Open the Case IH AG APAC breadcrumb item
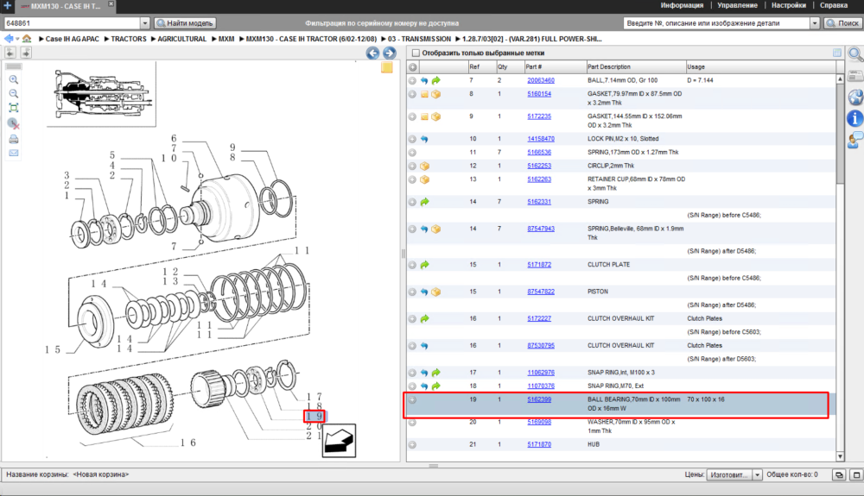Image resolution: width=864 pixels, height=496 pixels. (x=73, y=39)
